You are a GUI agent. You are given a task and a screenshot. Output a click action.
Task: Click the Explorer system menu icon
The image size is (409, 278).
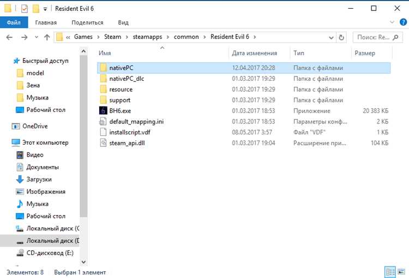click(x=8, y=9)
